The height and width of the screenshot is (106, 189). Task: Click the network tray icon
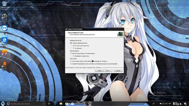click(163, 104)
